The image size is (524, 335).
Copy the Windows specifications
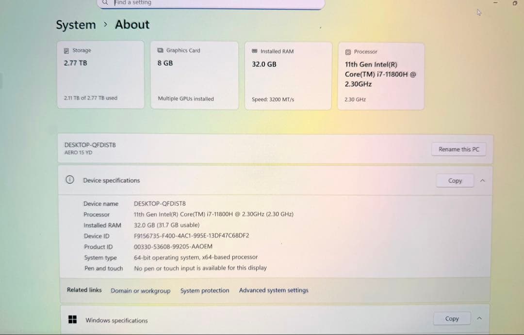click(x=452, y=319)
